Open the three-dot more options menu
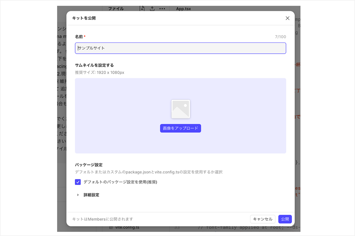Screen dimensions: 355x236 (x=162, y=9)
